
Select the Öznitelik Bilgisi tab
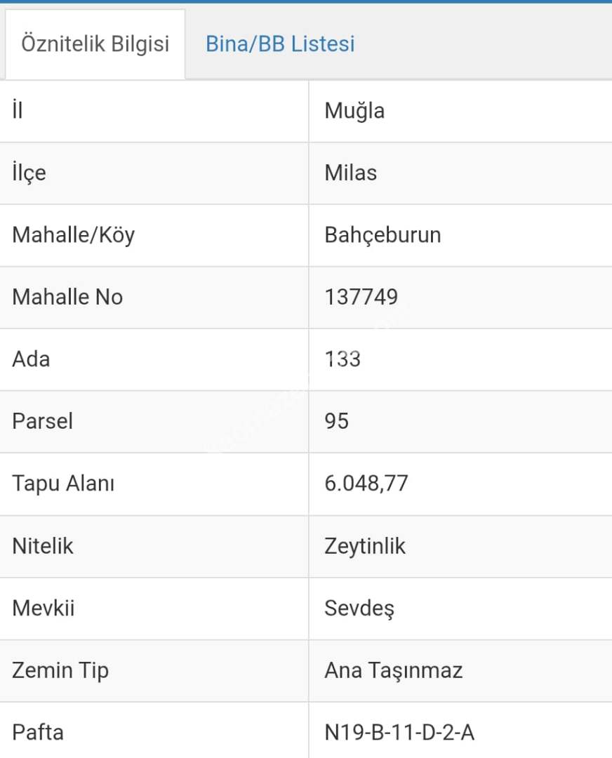click(95, 44)
